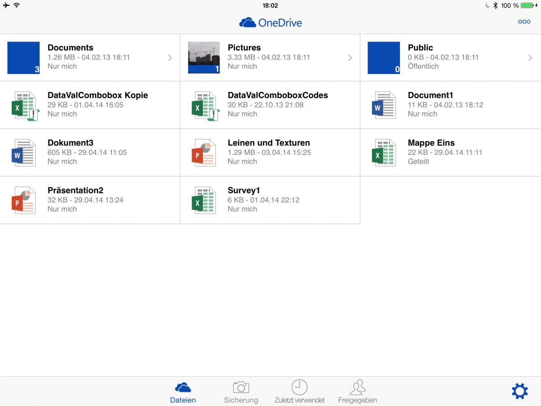This screenshot has height=406, width=541.
Task: Switch to the Freigegeben tab label
Action: point(358,400)
